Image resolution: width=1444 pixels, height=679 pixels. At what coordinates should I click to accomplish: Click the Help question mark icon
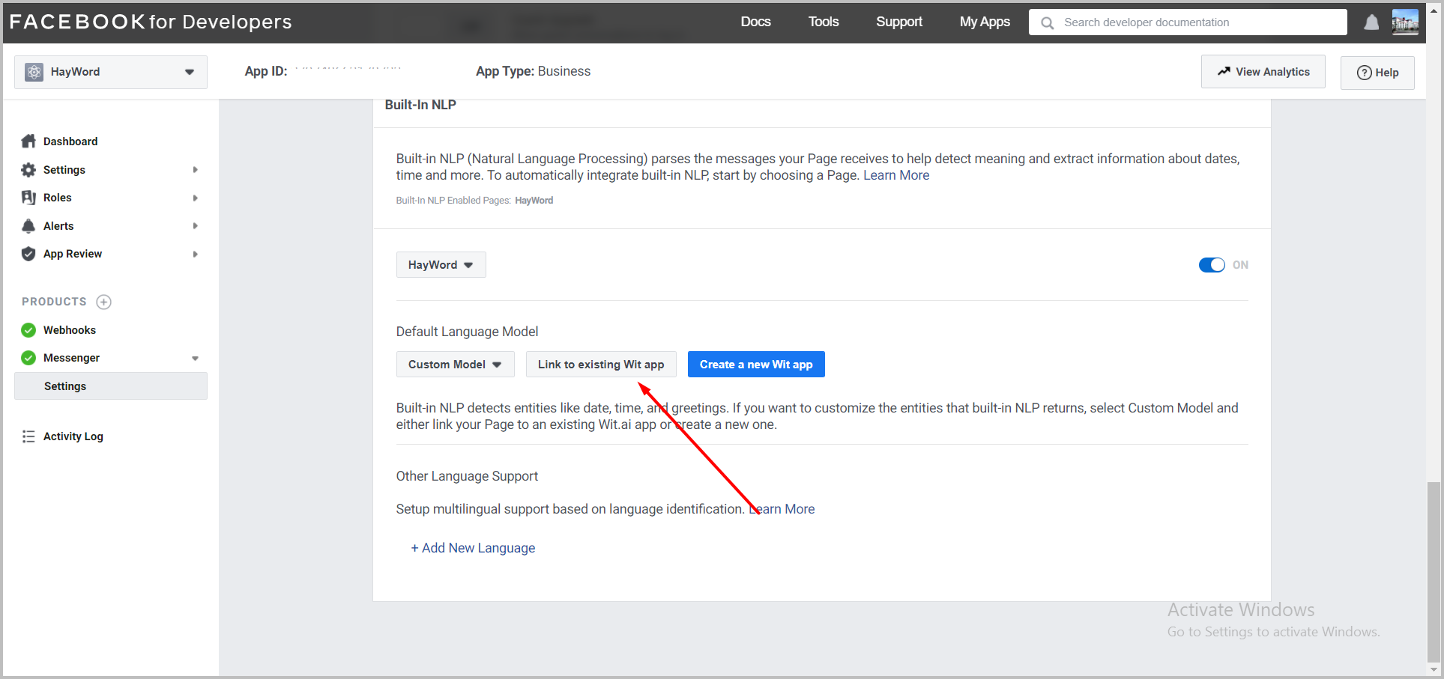[x=1365, y=73]
